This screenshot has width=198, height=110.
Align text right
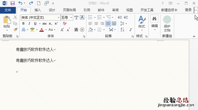[x=102, y=23]
